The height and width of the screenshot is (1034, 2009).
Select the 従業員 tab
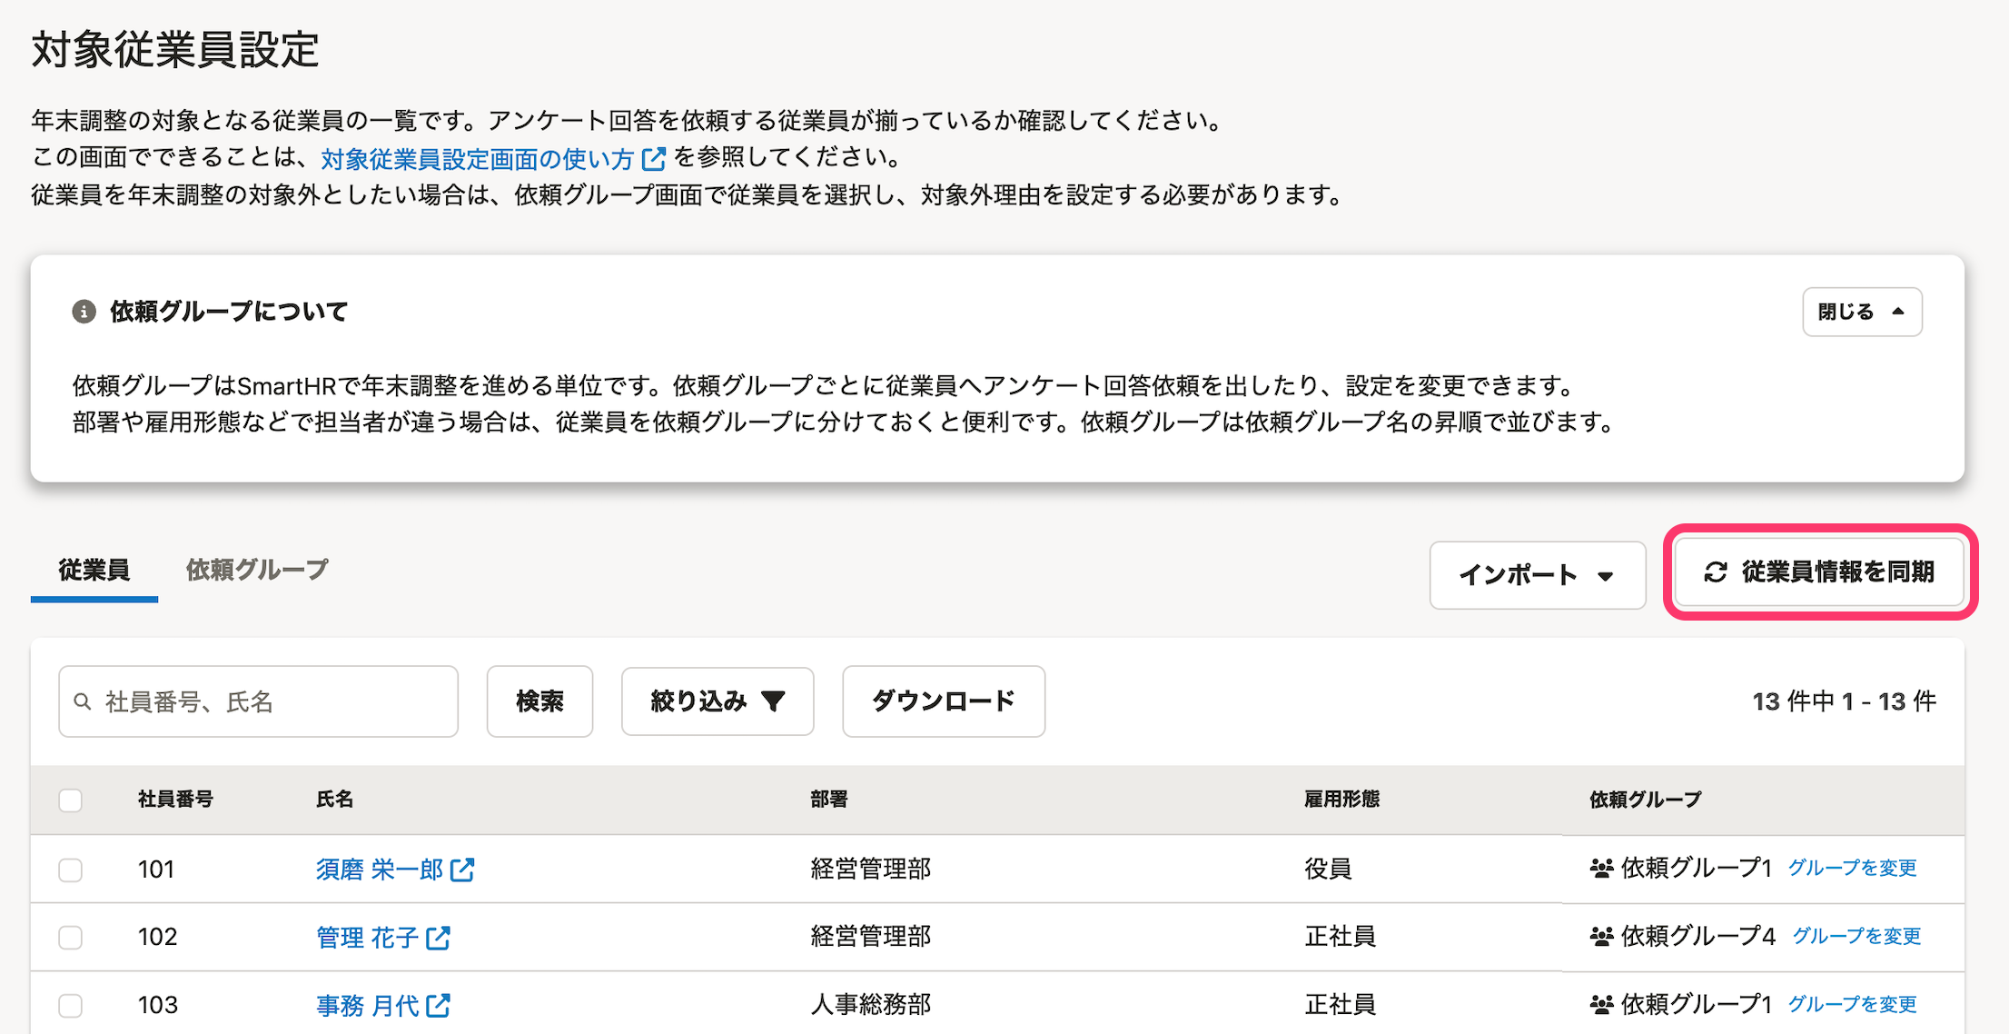pyautogui.click(x=94, y=570)
